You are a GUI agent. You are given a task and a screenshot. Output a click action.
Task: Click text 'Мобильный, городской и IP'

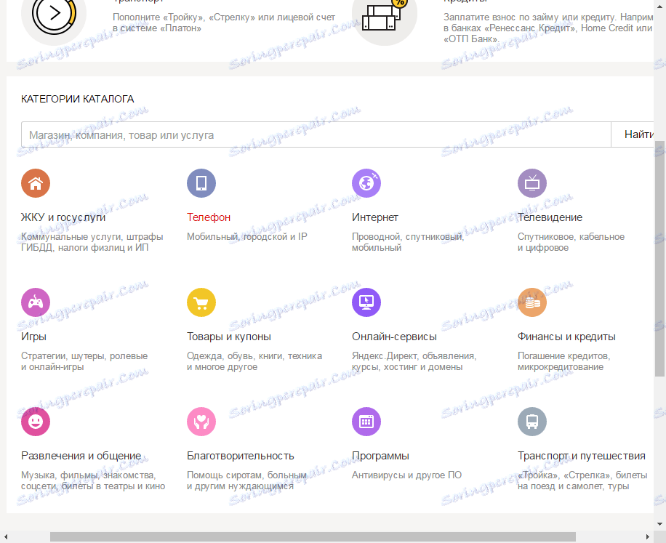246,237
